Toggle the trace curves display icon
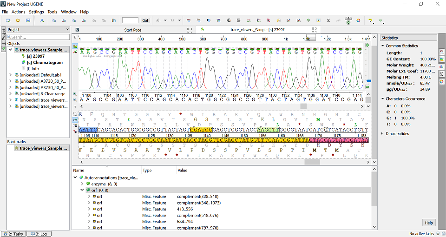 point(75,52)
